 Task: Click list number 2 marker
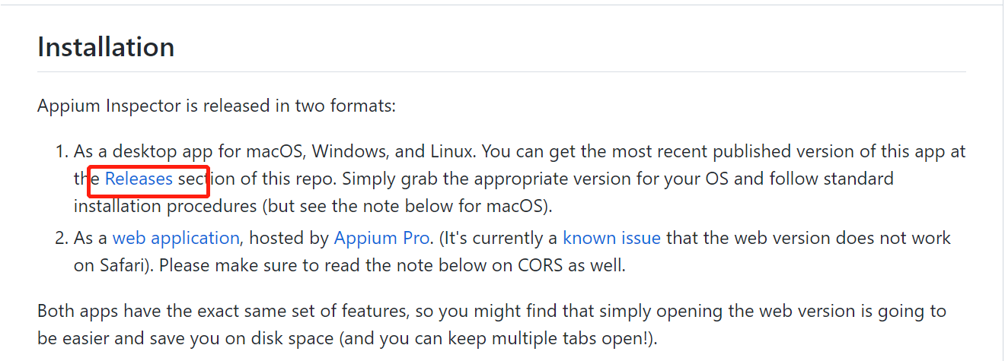tap(62, 238)
